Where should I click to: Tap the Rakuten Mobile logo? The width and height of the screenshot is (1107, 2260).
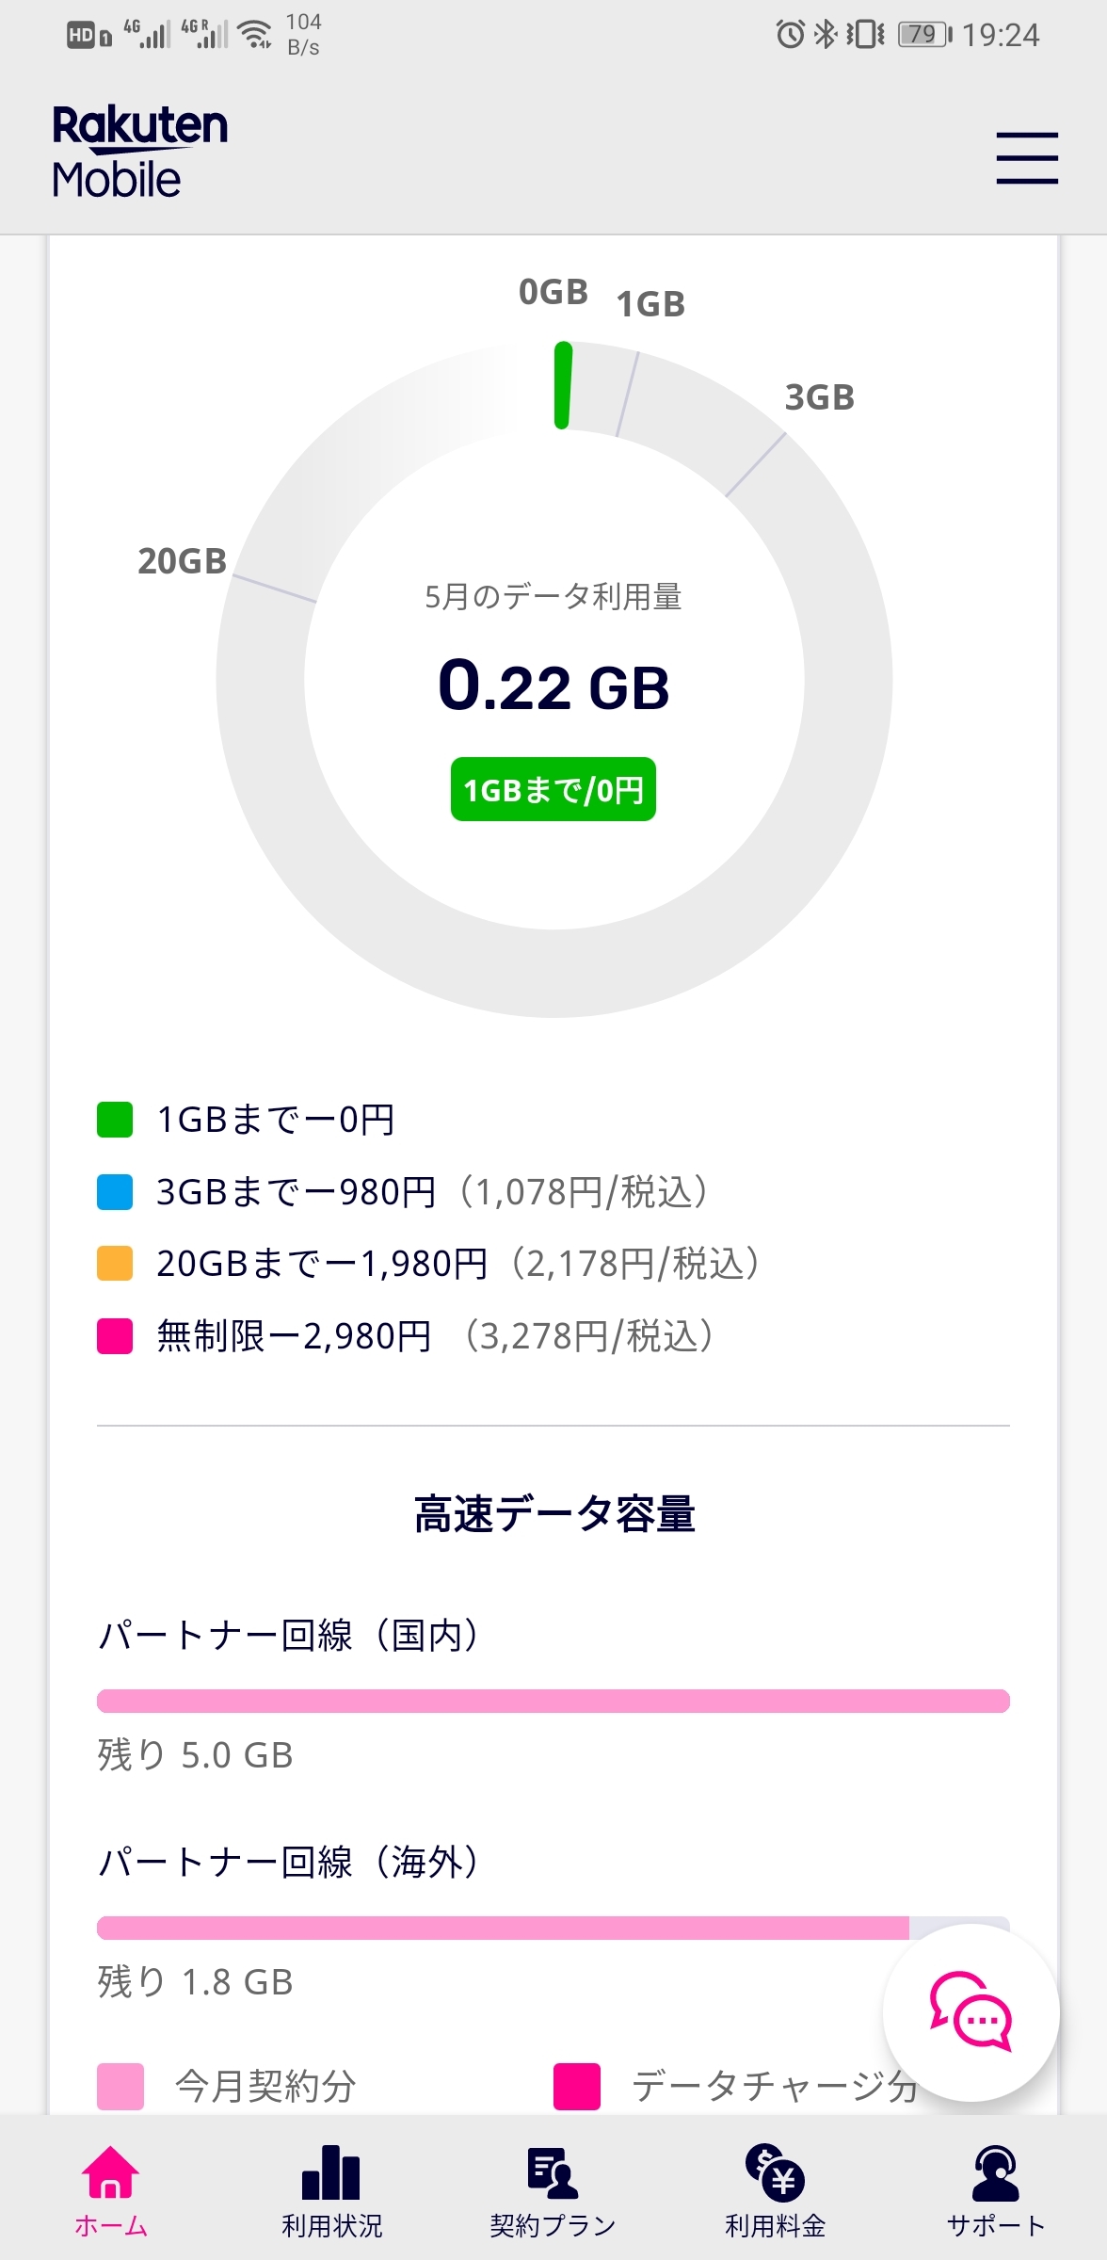click(139, 152)
